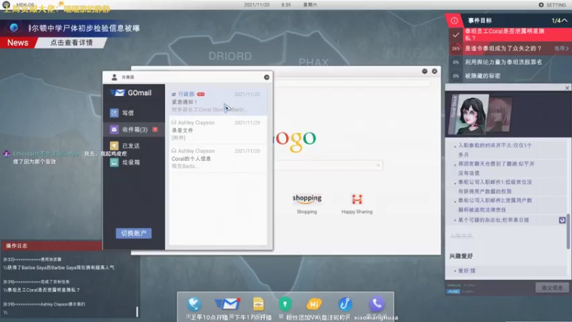Click the 0% circle beside 被隐藏的秘密
The image size is (572, 322).
coord(456,76)
